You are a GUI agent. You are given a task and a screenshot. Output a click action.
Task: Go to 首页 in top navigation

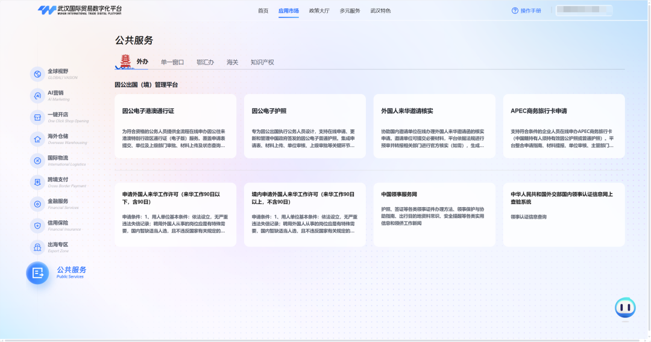click(x=263, y=11)
